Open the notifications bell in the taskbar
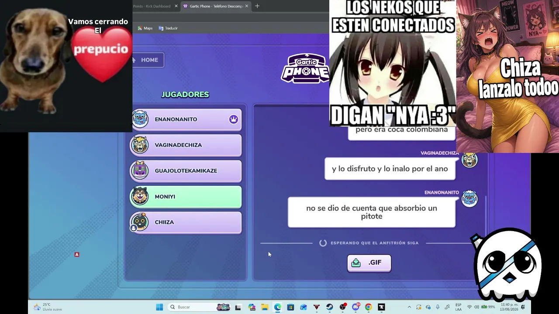Viewport: 559px width, 314px height. pos(523,307)
